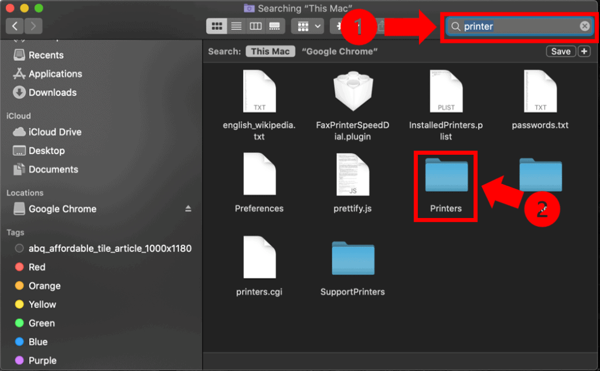The height and width of the screenshot is (371, 600).
Task: Switch search scope to Google Chrome
Action: point(339,51)
